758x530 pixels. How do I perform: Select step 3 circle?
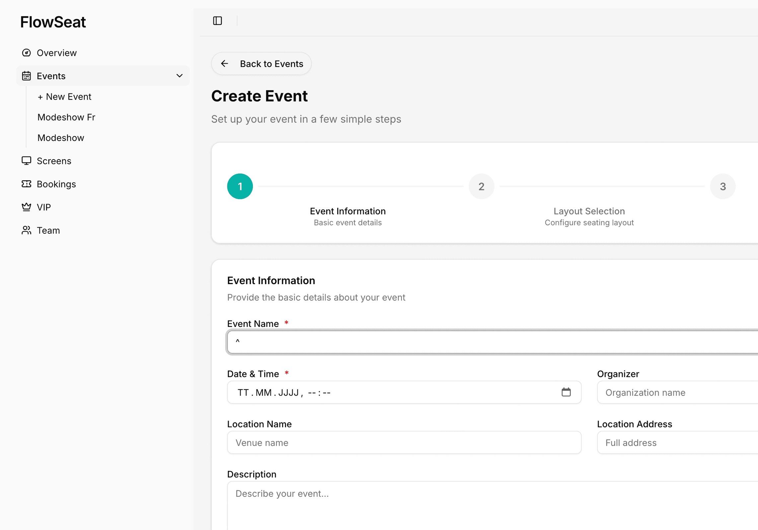(x=722, y=186)
